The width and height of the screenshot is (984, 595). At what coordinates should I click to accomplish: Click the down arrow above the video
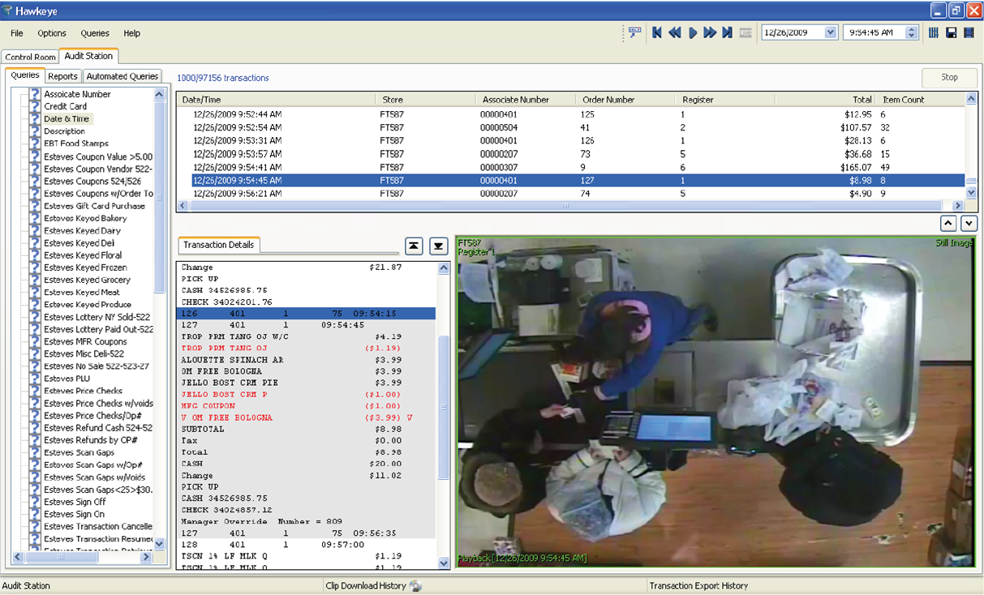pyautogui.click(x=969, y=224)
